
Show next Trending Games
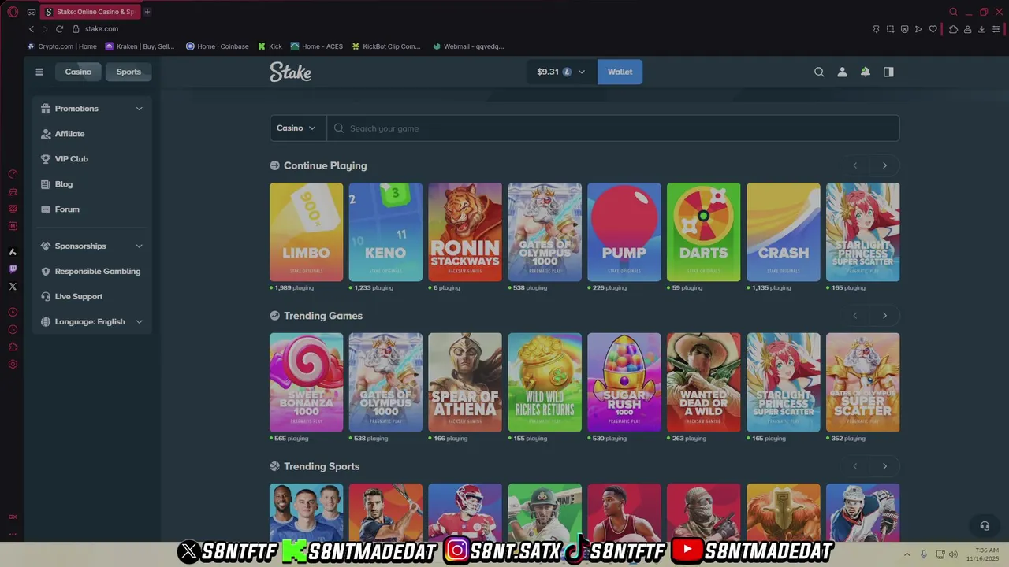tap(884, 316)
